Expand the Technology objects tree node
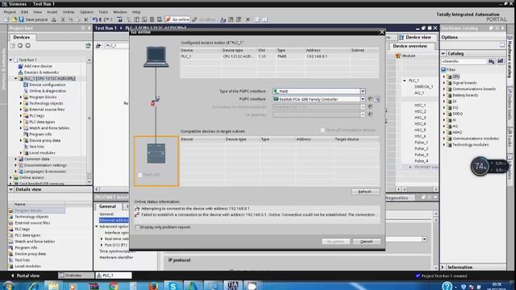This screenshot has width=516, height=290. (21, 103)
